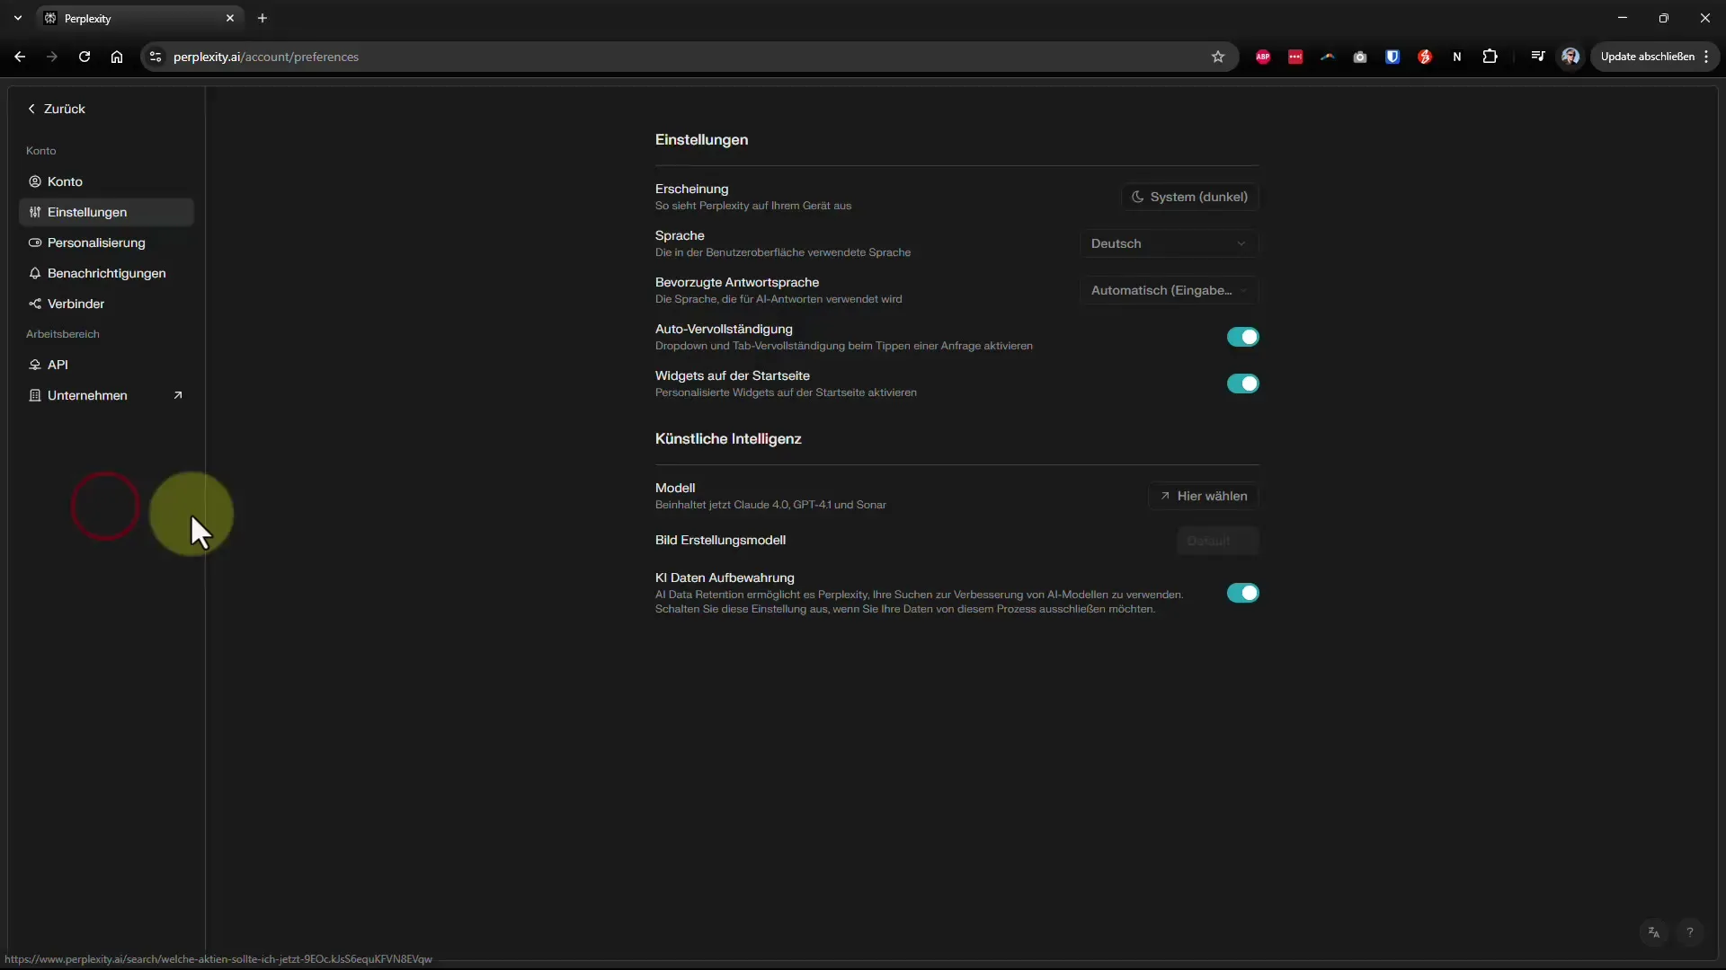Open a new browser tab
Viewport: 1726px width, 970px height.
pos(262,18)
